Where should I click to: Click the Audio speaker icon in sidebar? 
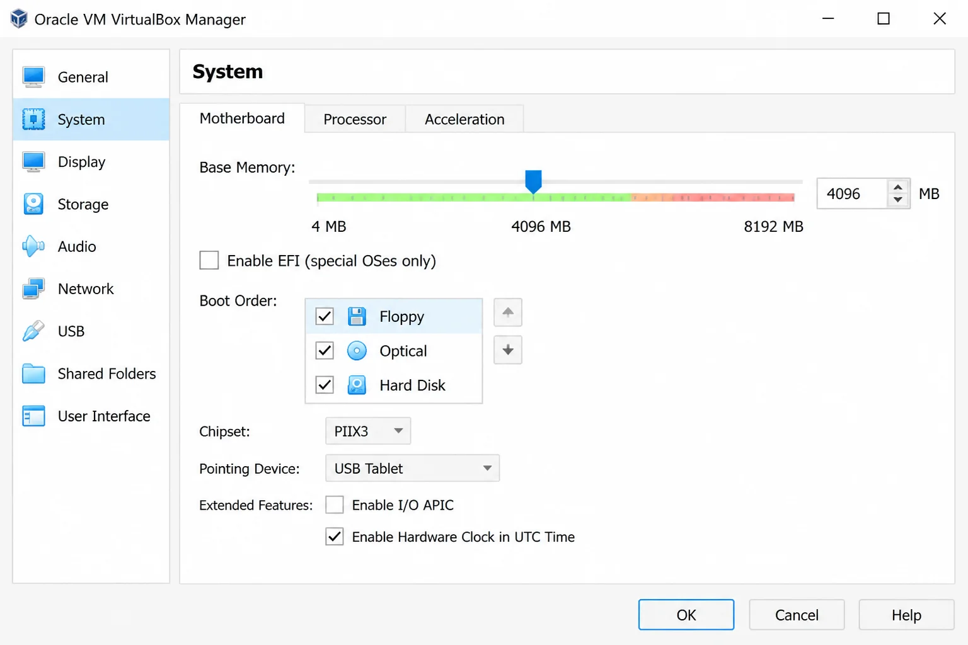coord(33,246)
